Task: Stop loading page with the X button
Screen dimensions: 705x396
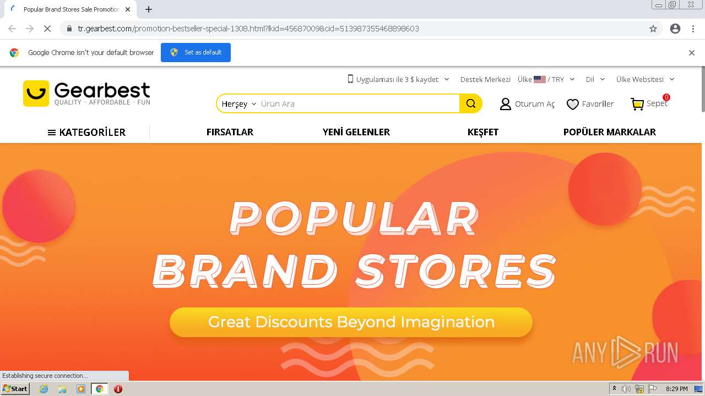Action: [x=47, y=29]
